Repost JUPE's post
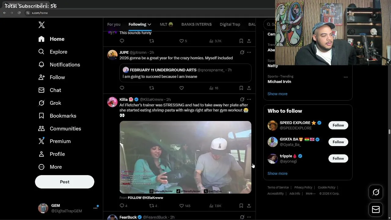This screenshot has height=220, width=391. (x=152, y=88)
